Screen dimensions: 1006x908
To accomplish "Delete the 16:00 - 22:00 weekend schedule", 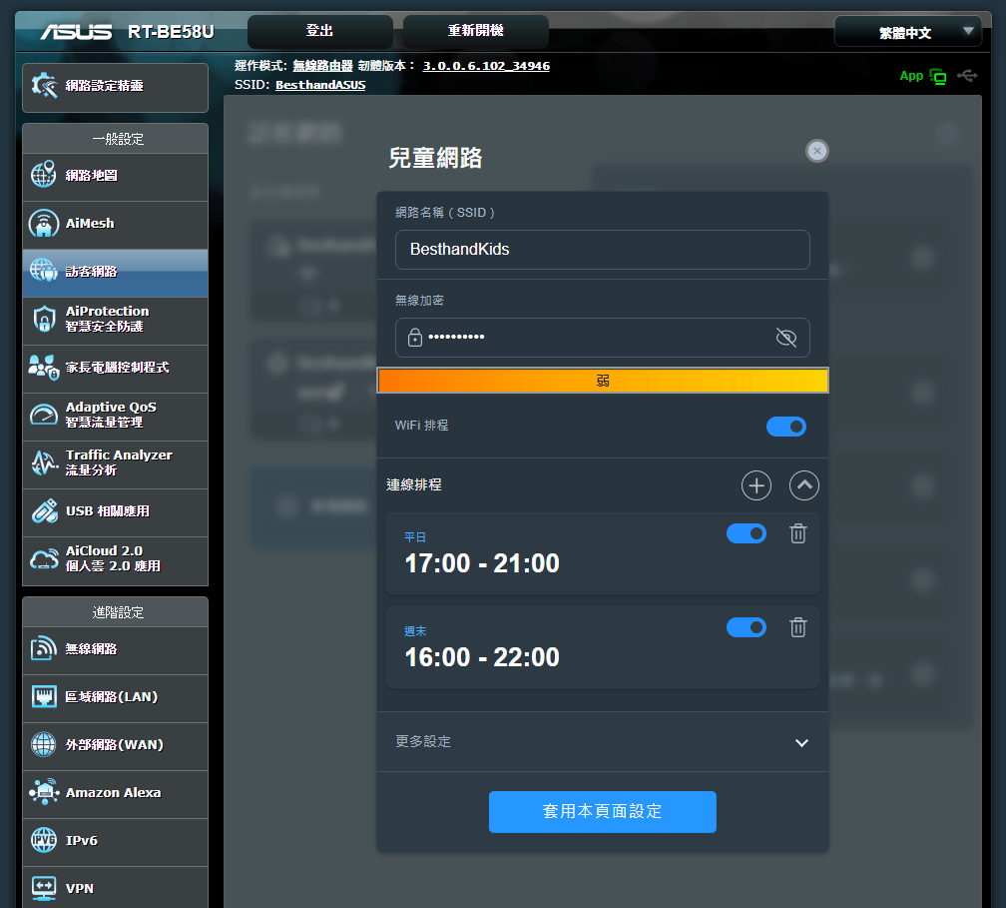I will (797, 627).
